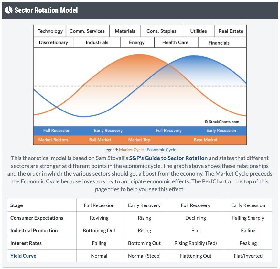Select the Financials sector box
The image size is (280, 269).
tap(219, 42)
